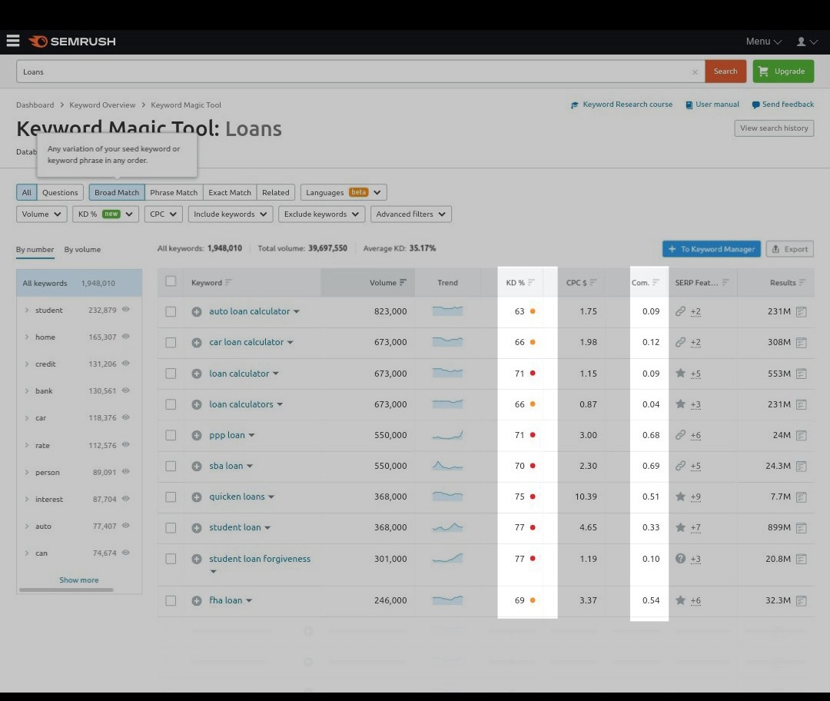This screenshot has height=701, width=830.
Task: Switch to Exact Match tab
Action: coord(230,192)
